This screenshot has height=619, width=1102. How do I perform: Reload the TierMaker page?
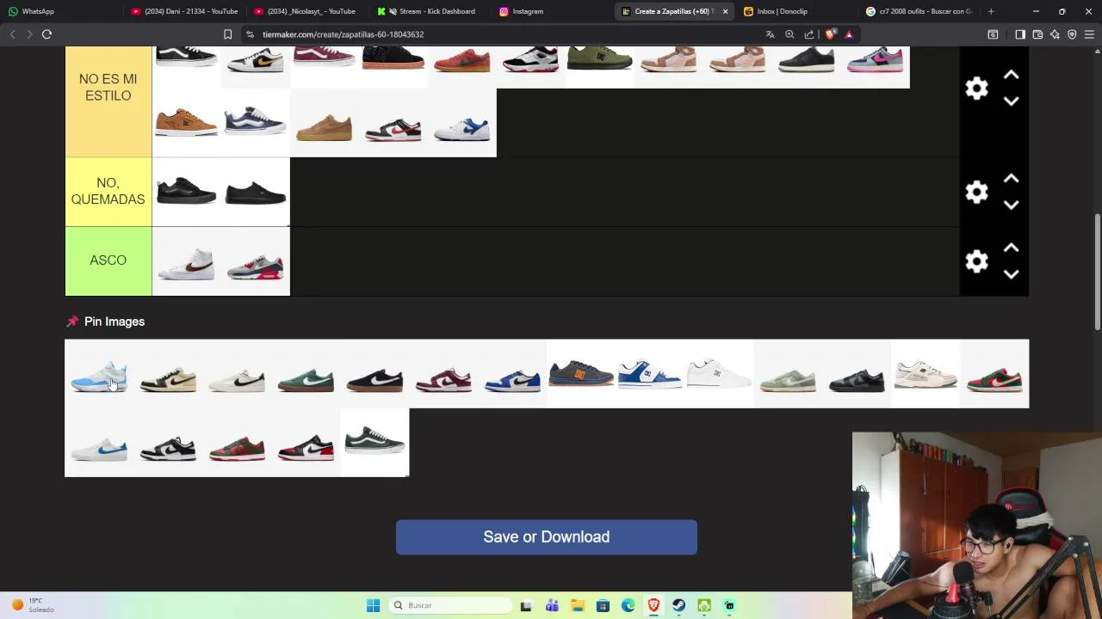[x=46, y=34]
